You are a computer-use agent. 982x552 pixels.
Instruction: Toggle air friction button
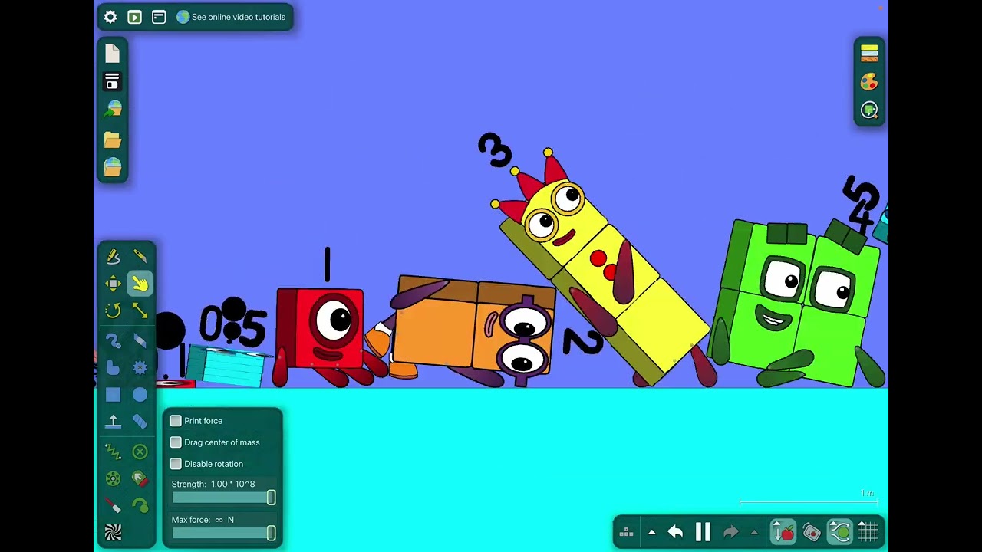coord(840,532)
